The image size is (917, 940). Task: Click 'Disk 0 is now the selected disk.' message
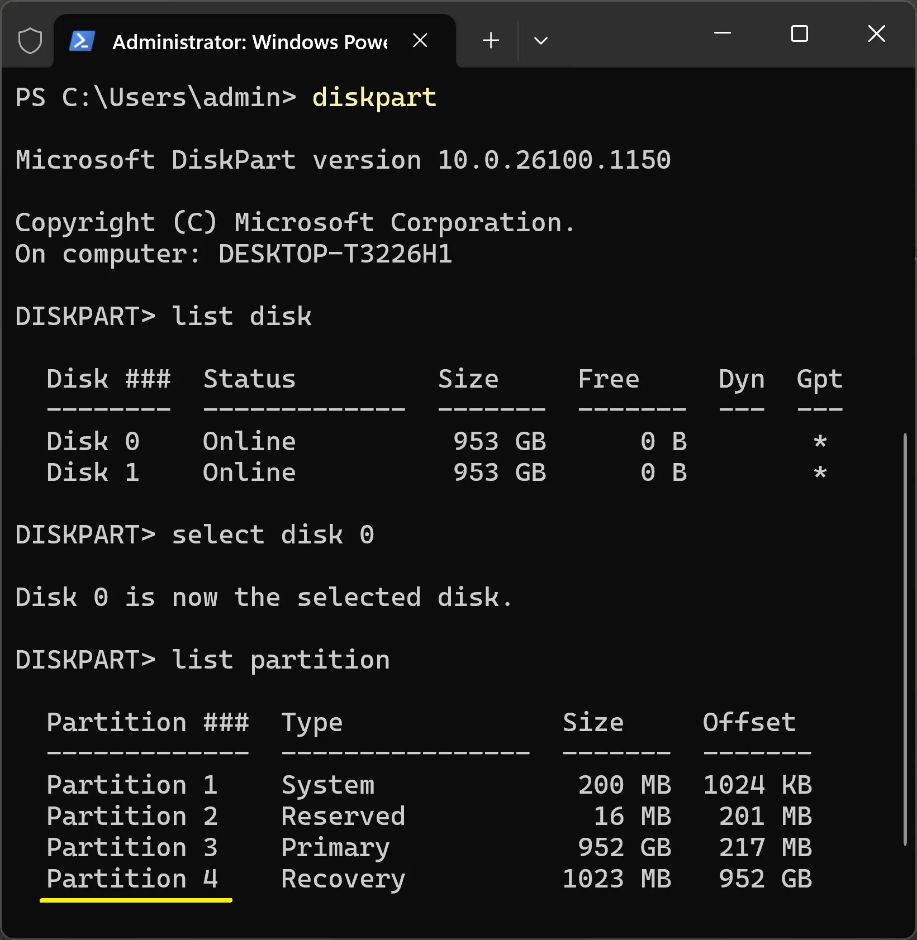pos(264,598)
